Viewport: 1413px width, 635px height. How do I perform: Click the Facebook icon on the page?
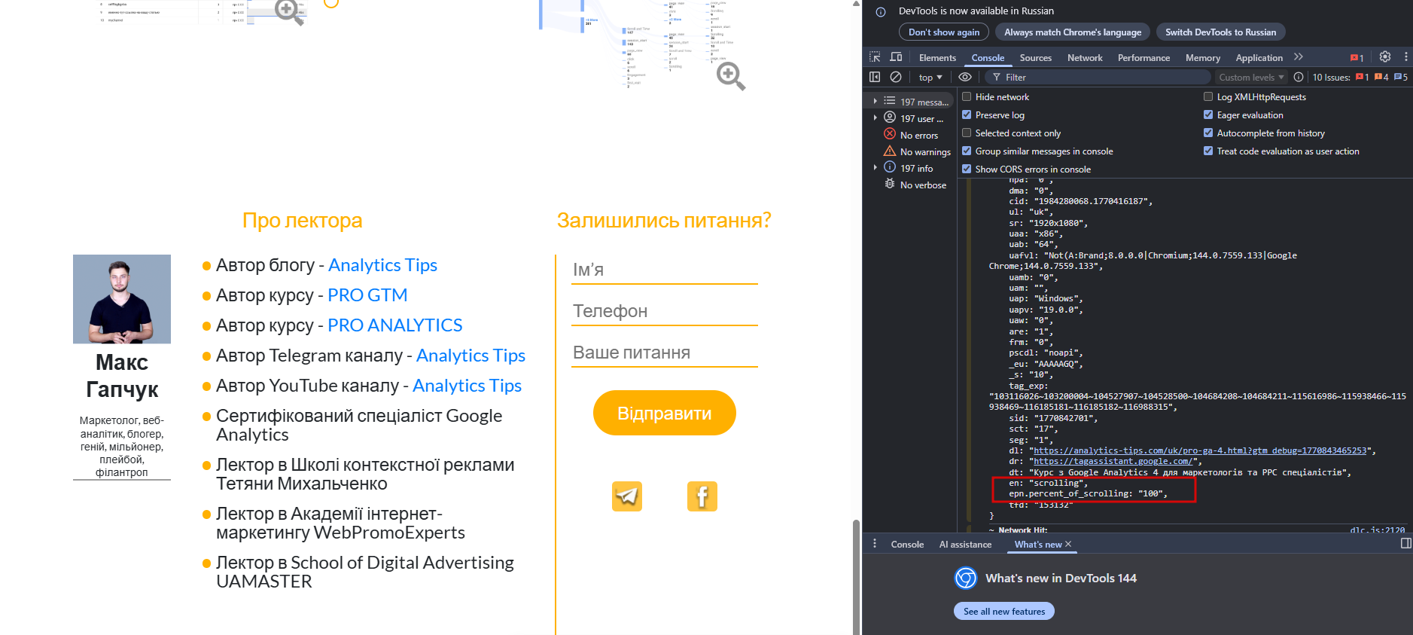pos(702,496)
